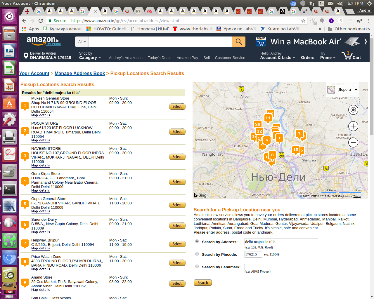Click the Search by Landmark text field
This screenshot has width=374, height=299.
[281, 267]
